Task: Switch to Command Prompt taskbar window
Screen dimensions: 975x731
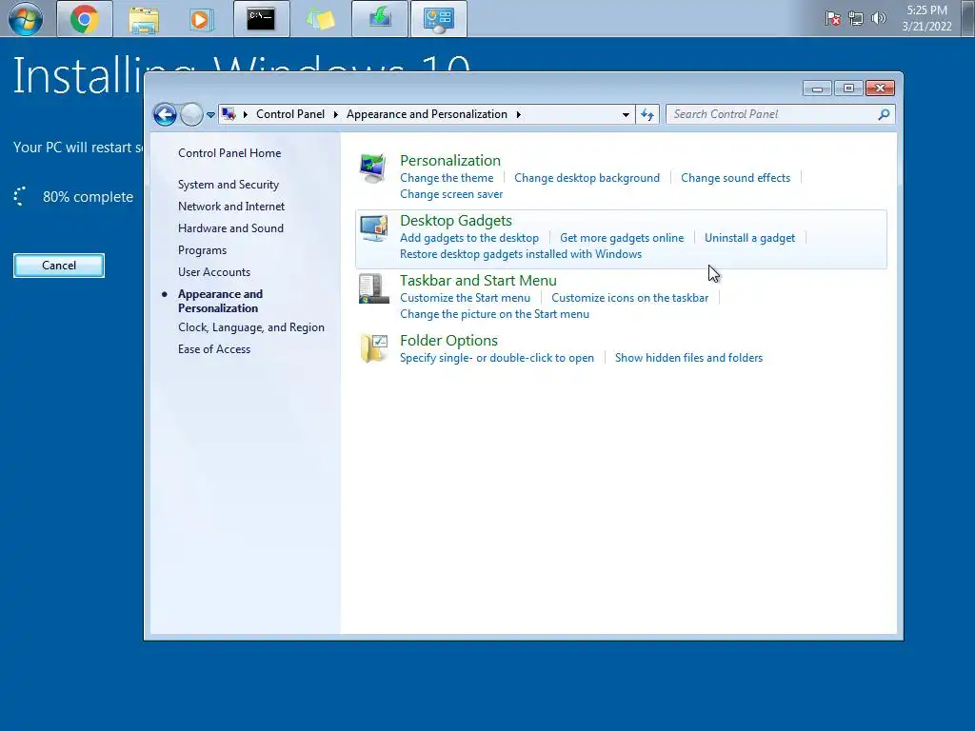Action: tap(261, 19)
